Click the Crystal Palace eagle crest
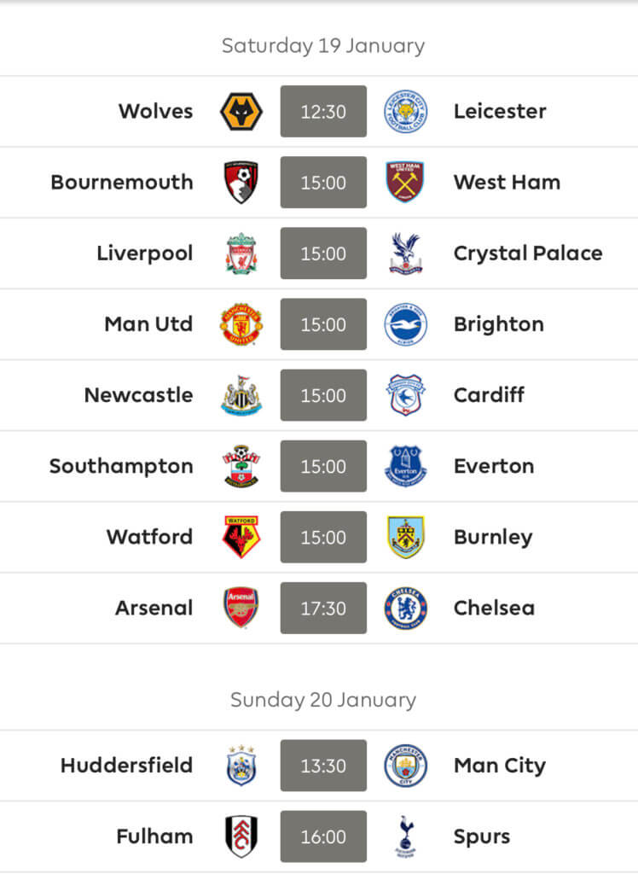638x874 pixels. pyautogui.click(x=406, y=253)
